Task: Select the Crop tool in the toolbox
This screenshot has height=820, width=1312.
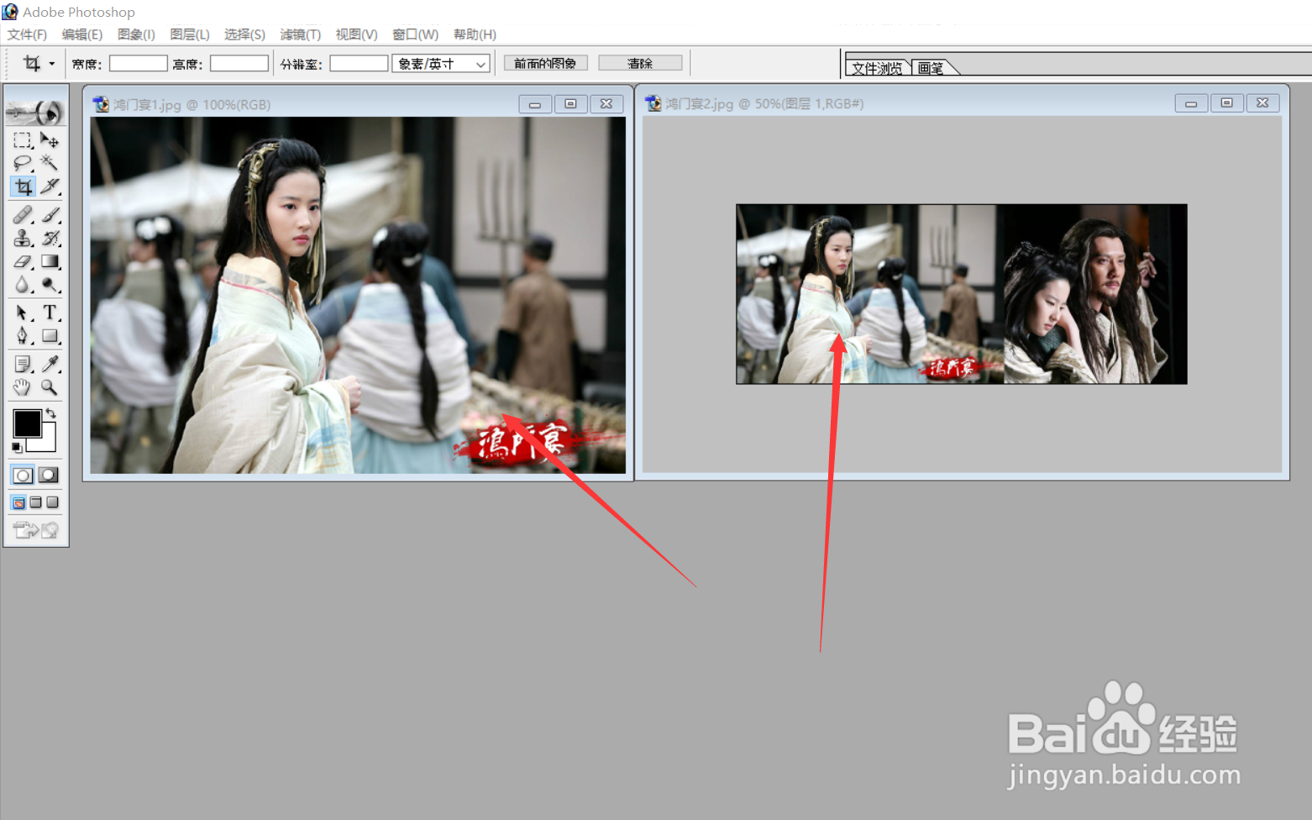Action: (x=23, y=187)
